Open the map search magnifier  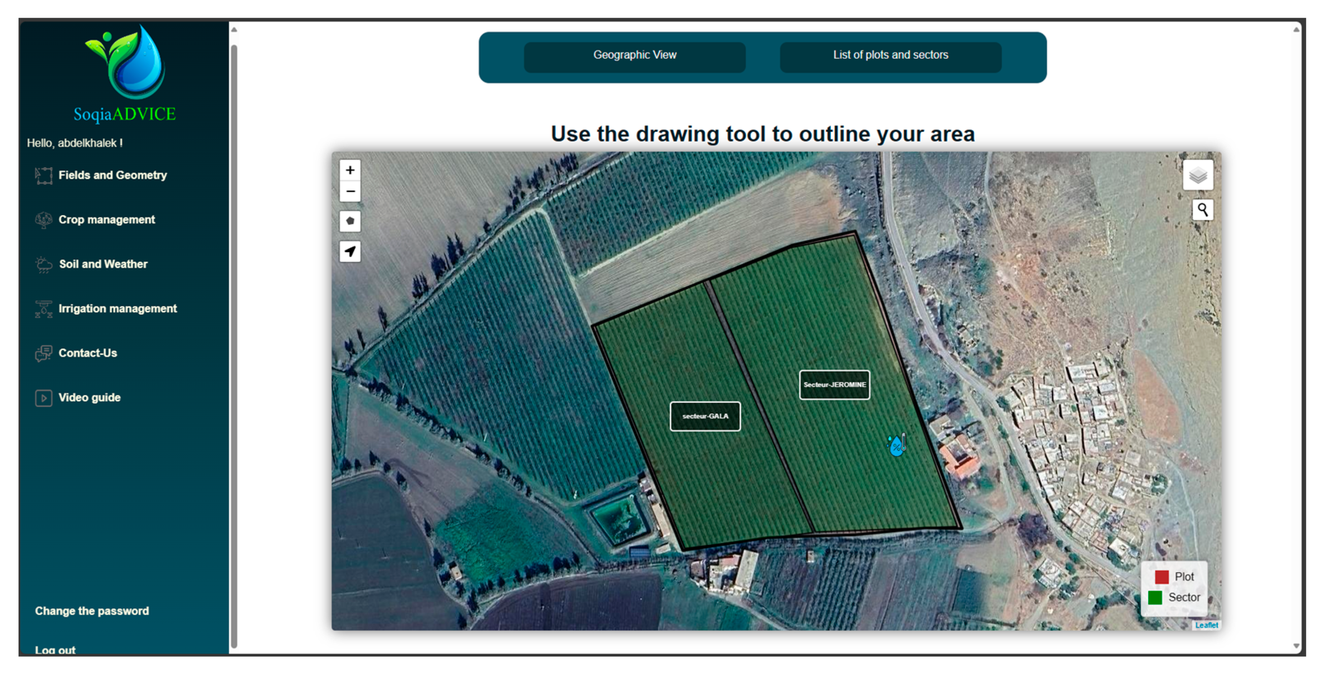[x=1202, y=210]
